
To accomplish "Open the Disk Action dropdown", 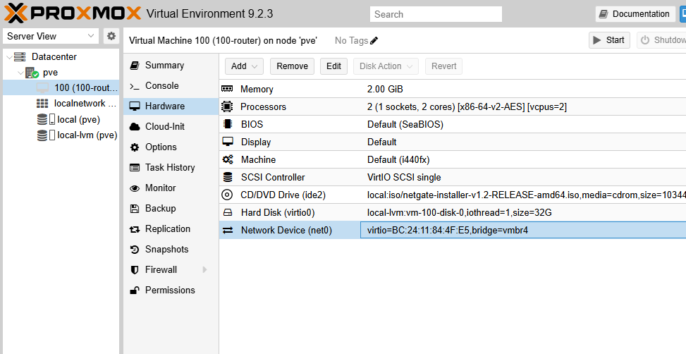I will tap(386, 66).
